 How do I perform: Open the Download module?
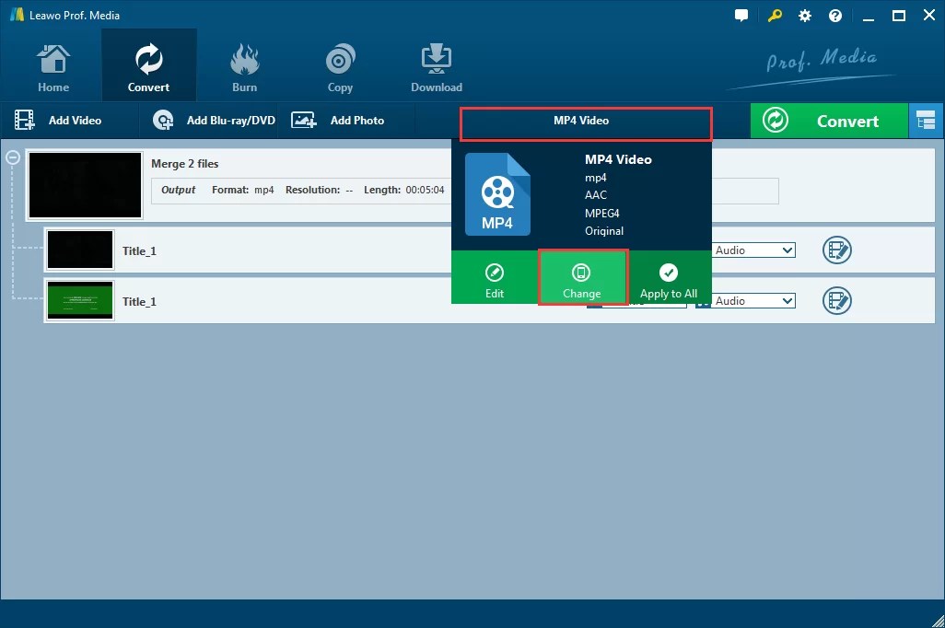(x=437, y=68)
